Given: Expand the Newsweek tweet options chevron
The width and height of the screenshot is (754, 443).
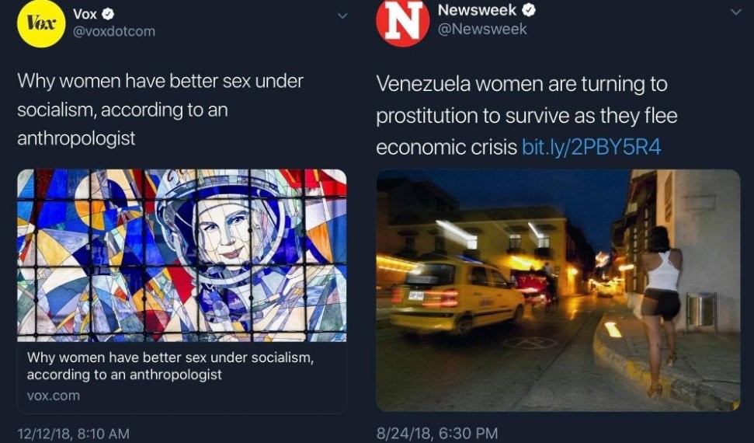Looking at the screenshot, I should 736,12.
